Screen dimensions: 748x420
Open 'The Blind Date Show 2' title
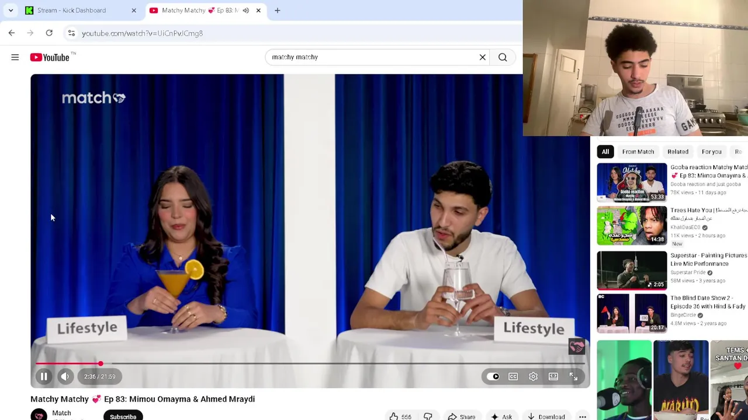click(708, 302)
